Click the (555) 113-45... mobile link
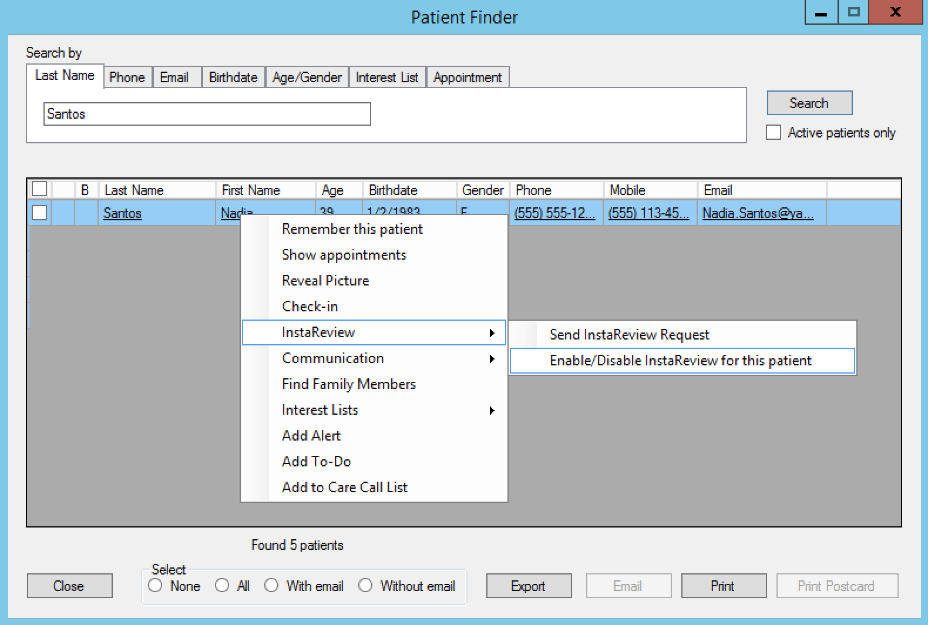The width and height of the screenshot is (928, 625). coord(648,213)
